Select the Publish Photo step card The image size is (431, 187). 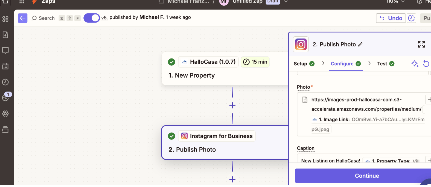[225, 142]
